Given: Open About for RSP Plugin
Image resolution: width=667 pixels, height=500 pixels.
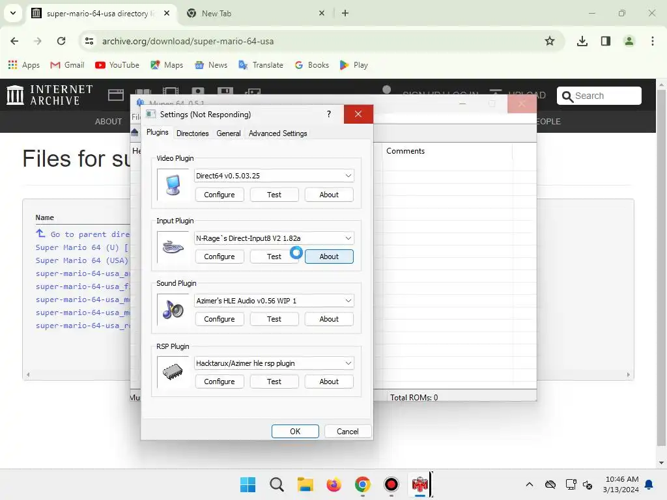Looking at the screenshot, I should click(x=329, y=382).
